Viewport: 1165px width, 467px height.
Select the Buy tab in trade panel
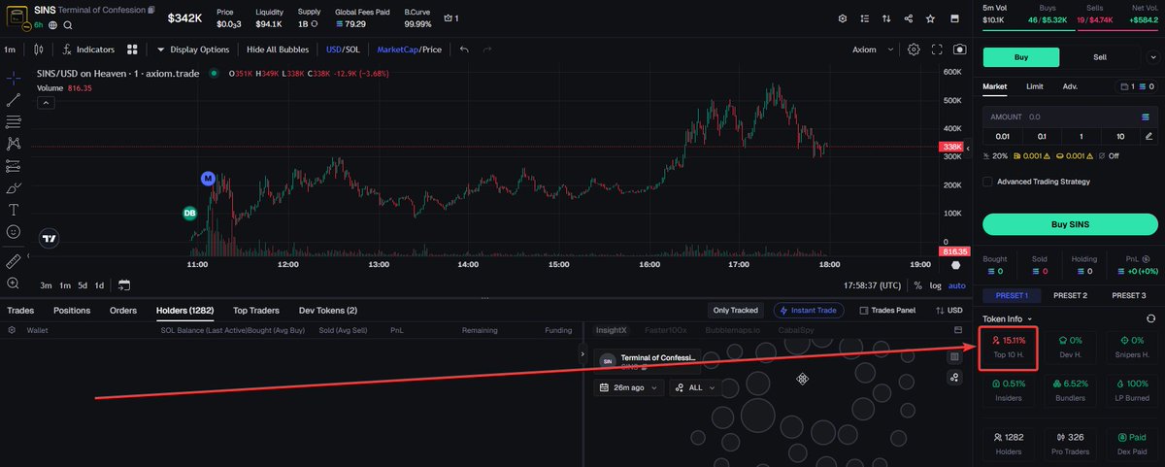click(x=1021, y=57)
